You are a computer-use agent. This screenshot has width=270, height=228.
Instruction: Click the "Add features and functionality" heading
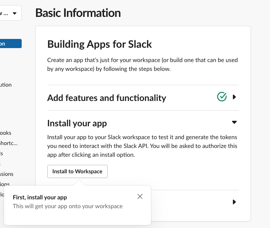(x=107, y=98)
